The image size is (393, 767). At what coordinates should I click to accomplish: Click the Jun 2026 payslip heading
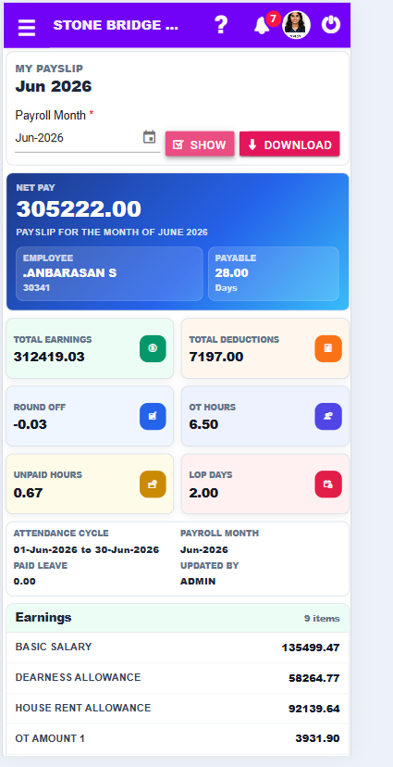[x=54, y=86]
